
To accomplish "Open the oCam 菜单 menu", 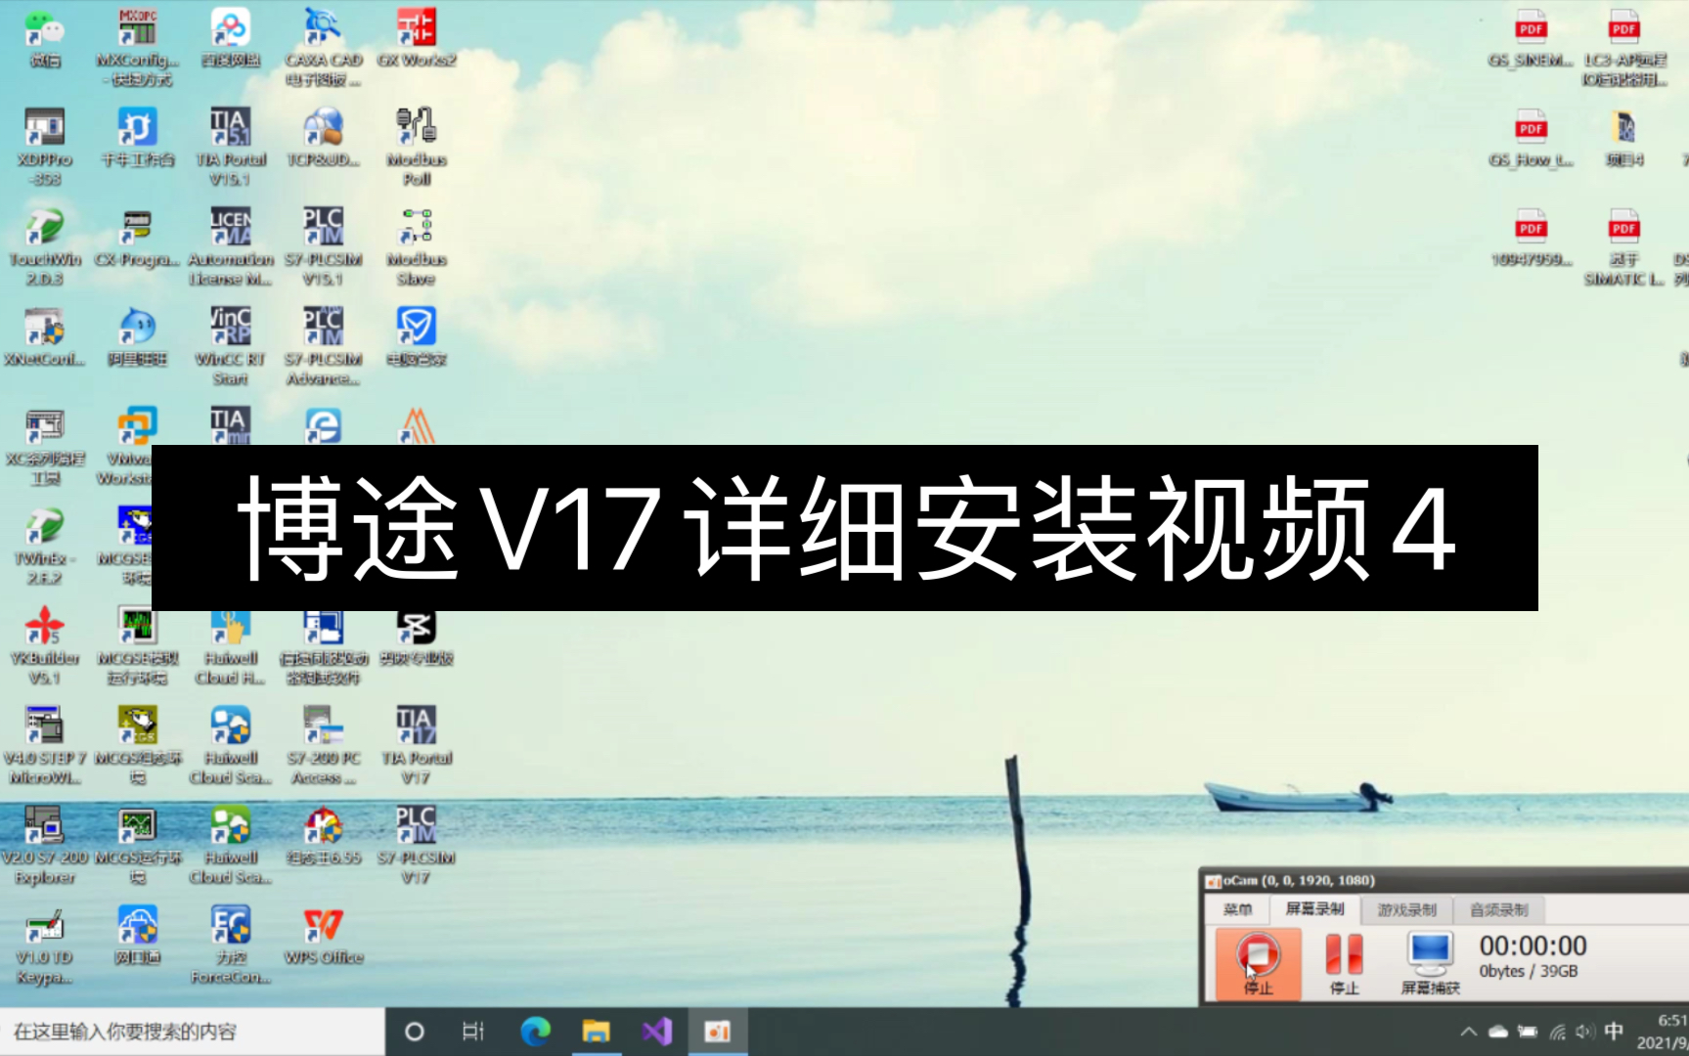I will 1238,908.
